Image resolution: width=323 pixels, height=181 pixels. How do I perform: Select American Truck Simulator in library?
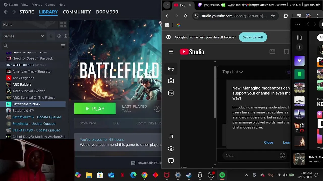[33, 71]
